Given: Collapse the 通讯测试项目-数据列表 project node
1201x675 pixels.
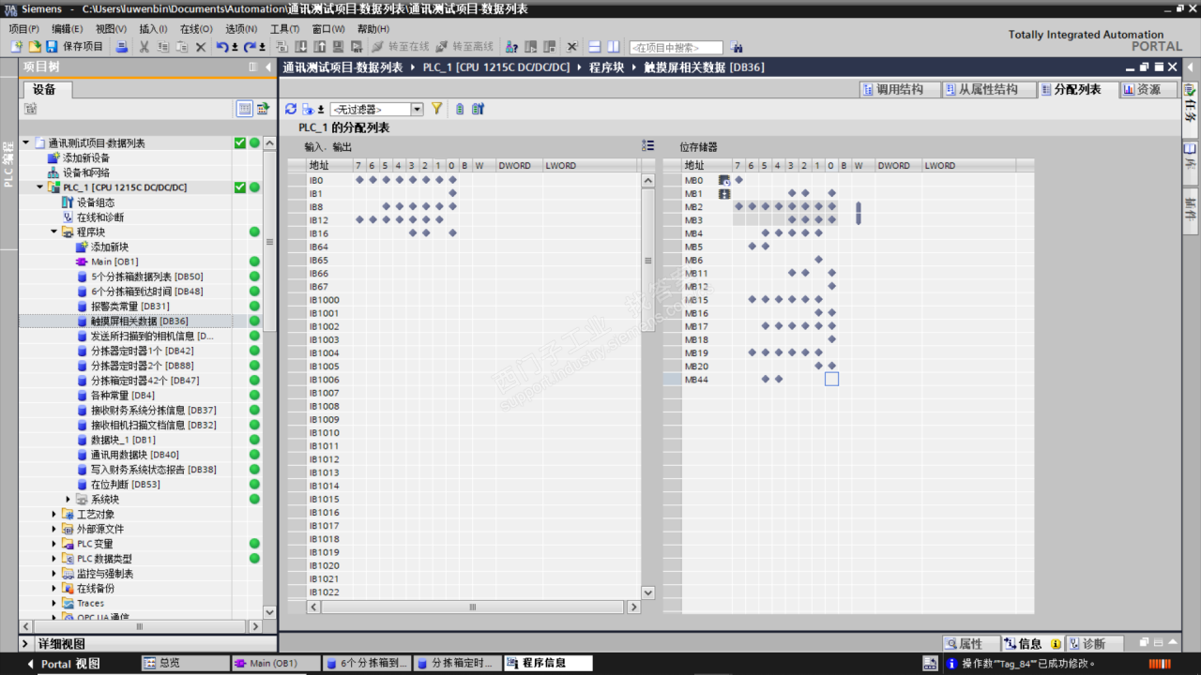Looking at the screenshot, I should click(x=26, y=143).
